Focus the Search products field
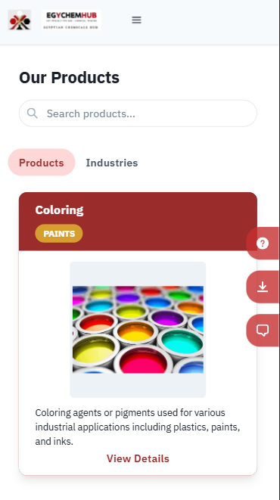280x500 pixels. (x=138, y=113)
